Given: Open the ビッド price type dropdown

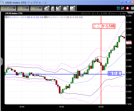Looking at the screenshot, I should 8,8.
